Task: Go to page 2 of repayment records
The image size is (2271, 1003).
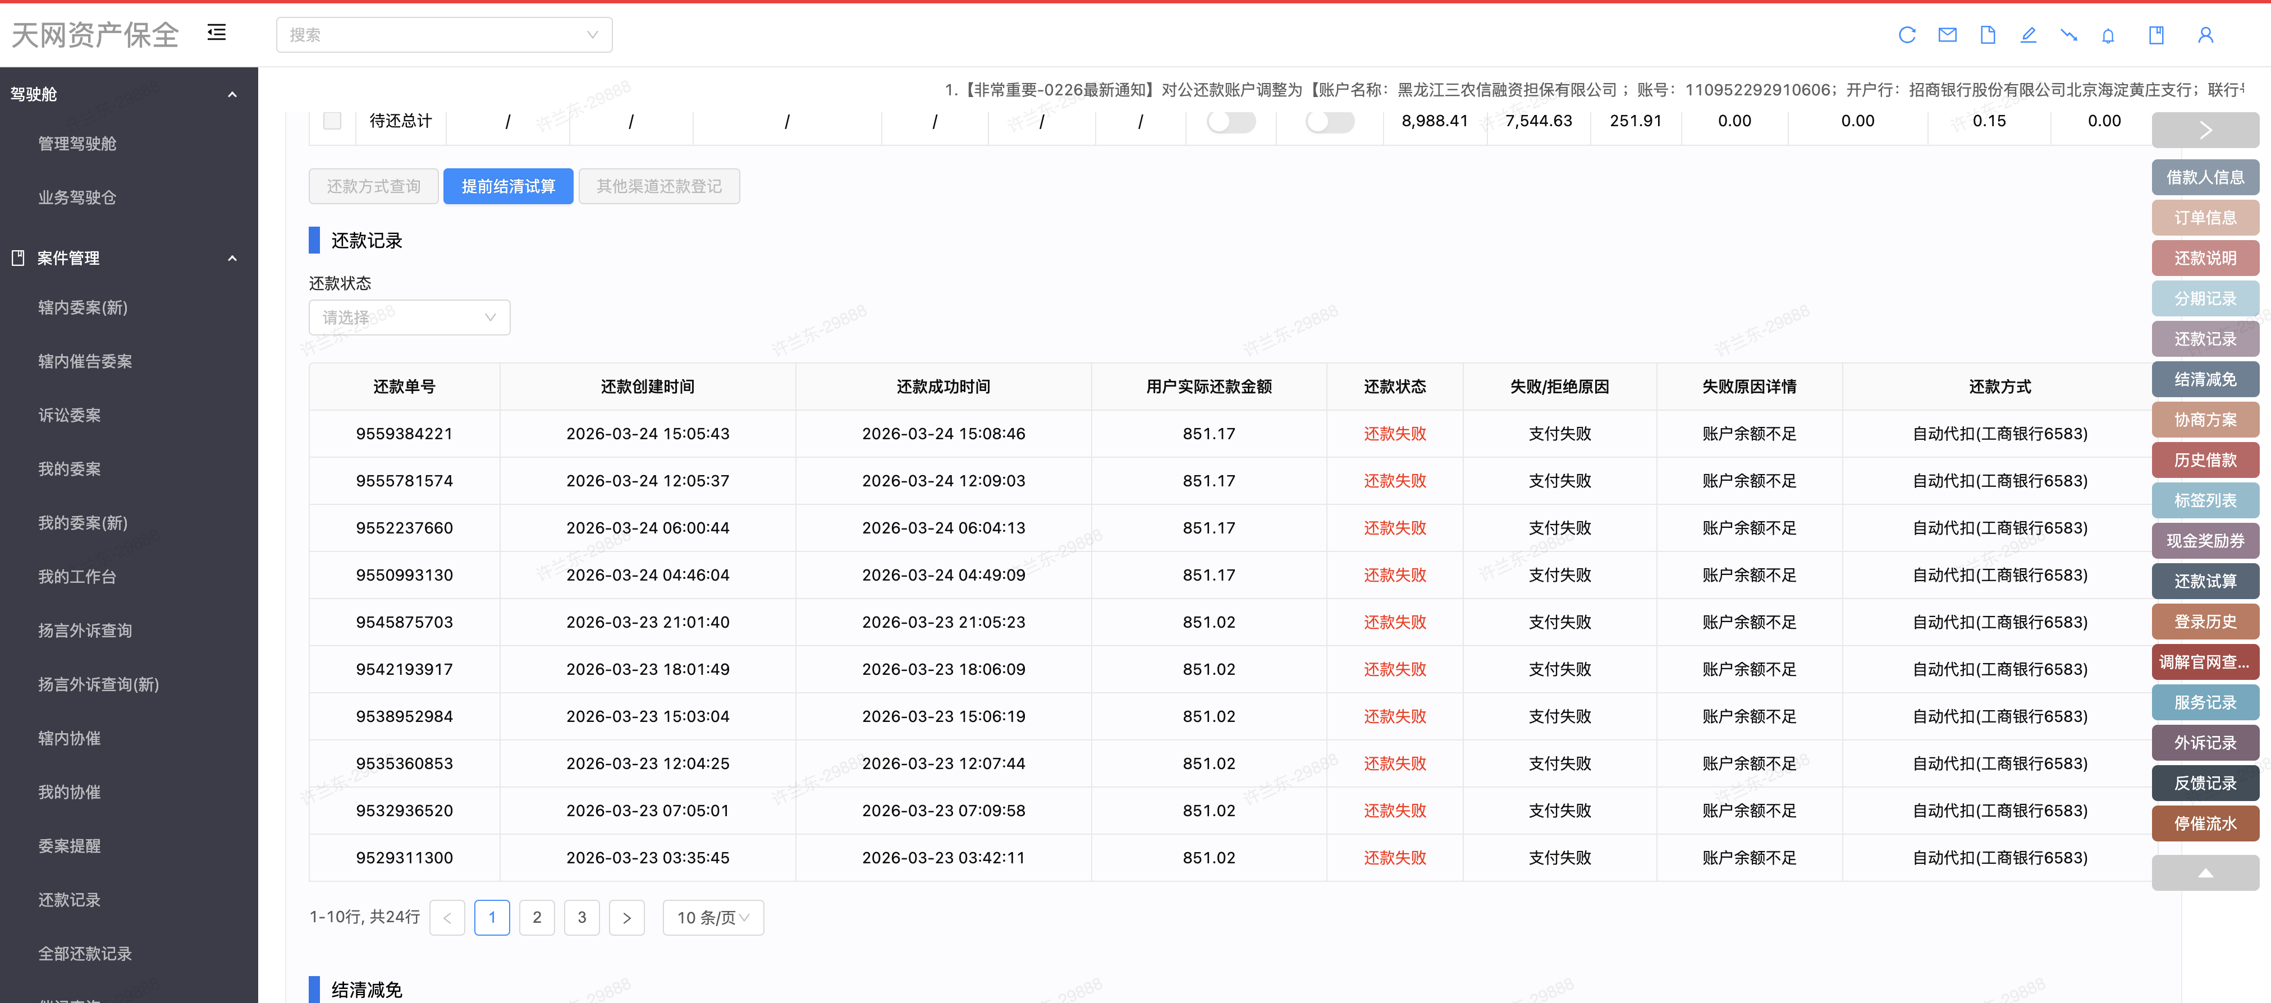Action: click(x=536, y=918)
